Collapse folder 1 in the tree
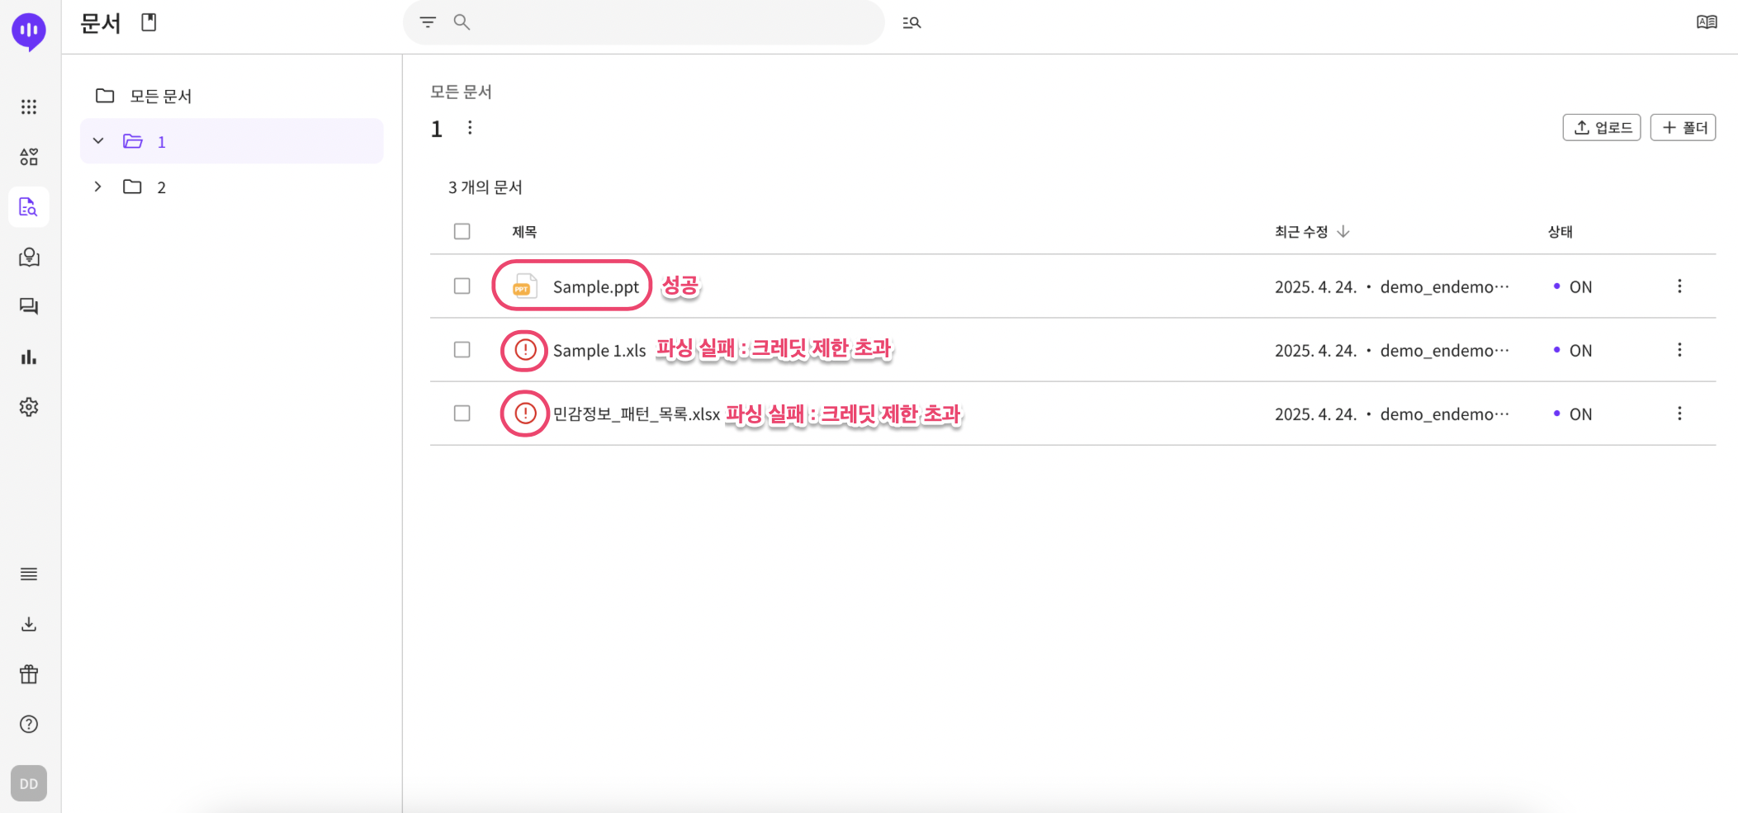The width and height of the screenshot is (1738, 813). click(98, 141)
